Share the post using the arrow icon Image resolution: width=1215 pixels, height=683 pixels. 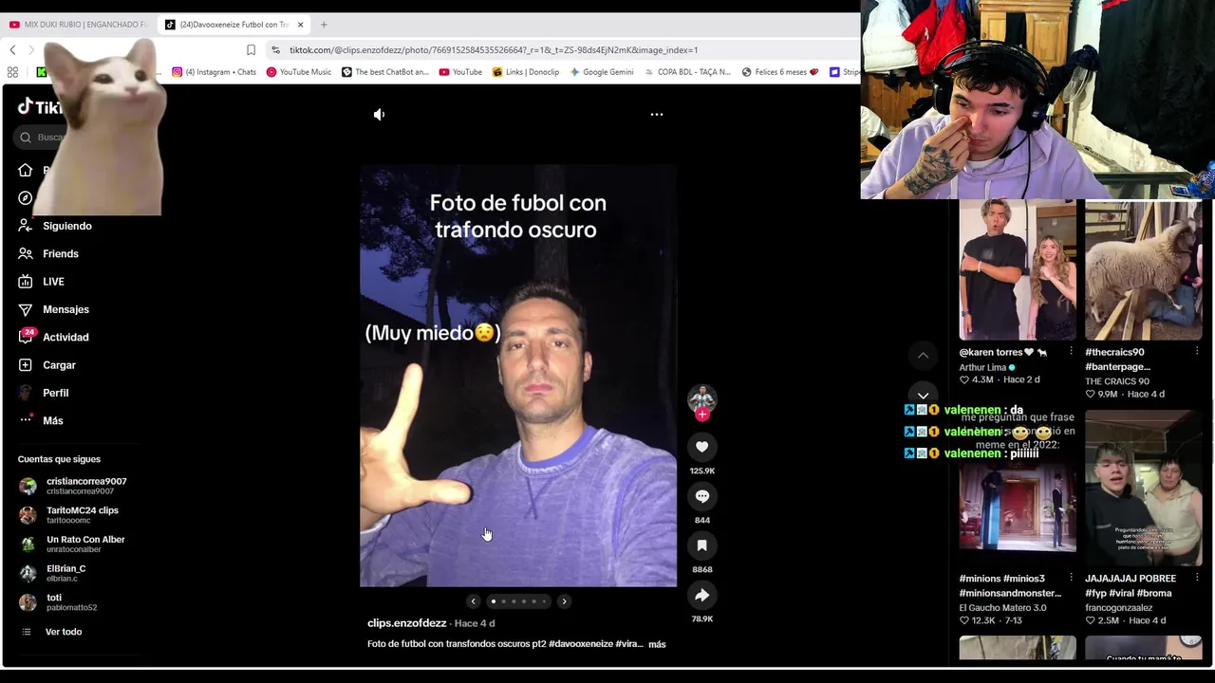pos(702,595)
